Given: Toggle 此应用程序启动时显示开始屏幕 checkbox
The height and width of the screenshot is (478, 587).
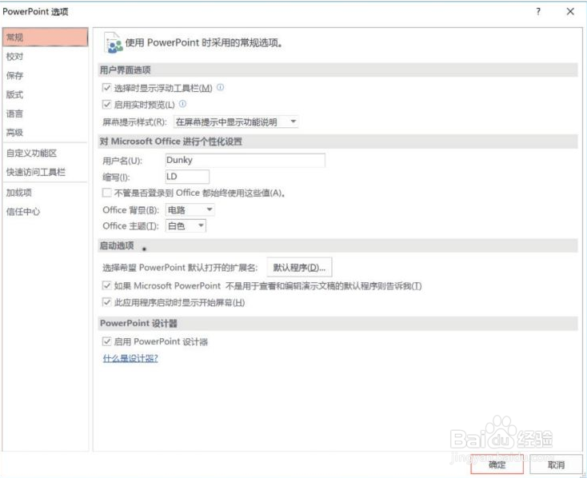Looking at the screenshot, I should tap(106, 302).
